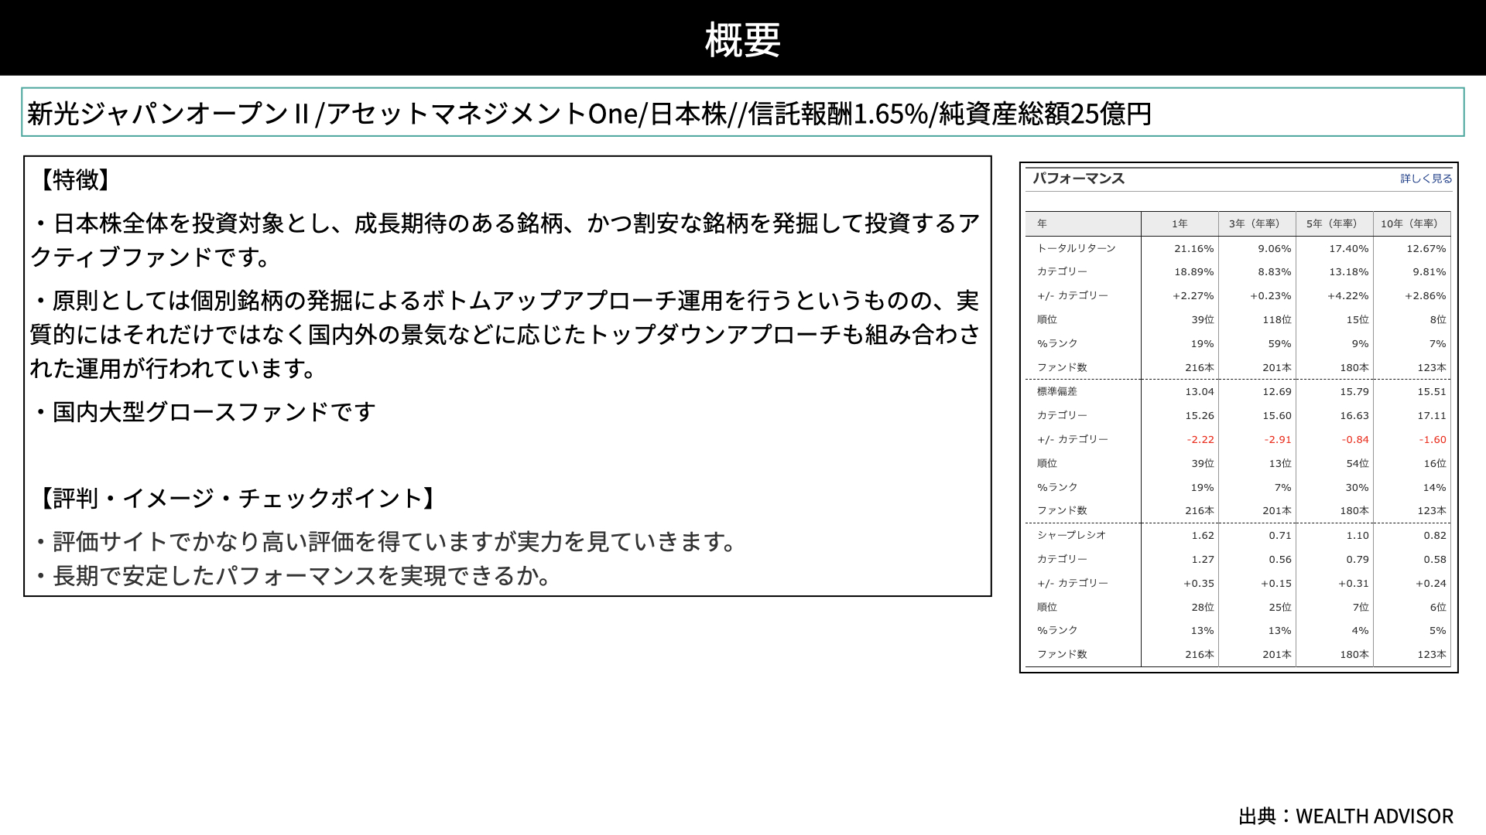
Task: Click the 10年（年率） column header
Action: coord(1409,223)
